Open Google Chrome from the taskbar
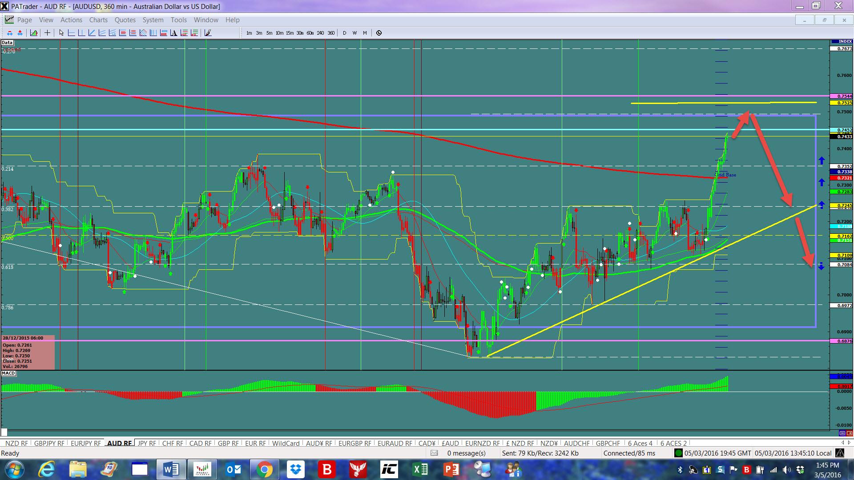 click(264, 469)
